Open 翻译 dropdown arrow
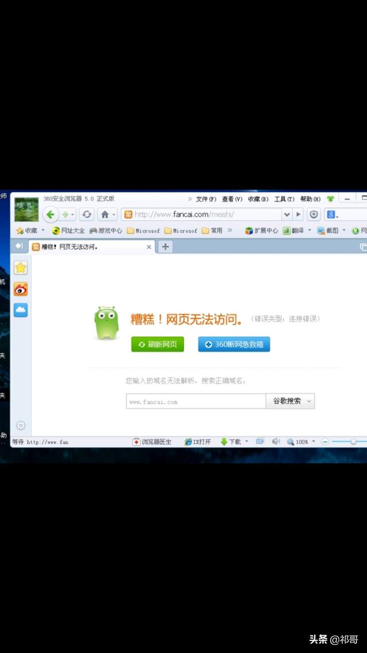Image resolution: width=367 pixels, height=653 pixels. click(x=310, y=230)
